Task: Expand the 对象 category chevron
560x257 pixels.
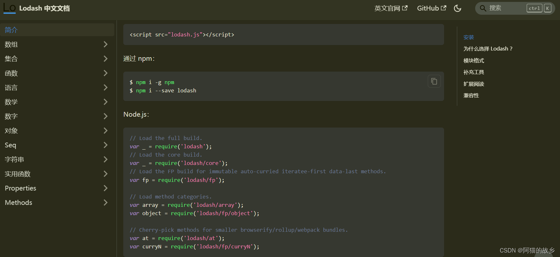Action: pos(105,131)
